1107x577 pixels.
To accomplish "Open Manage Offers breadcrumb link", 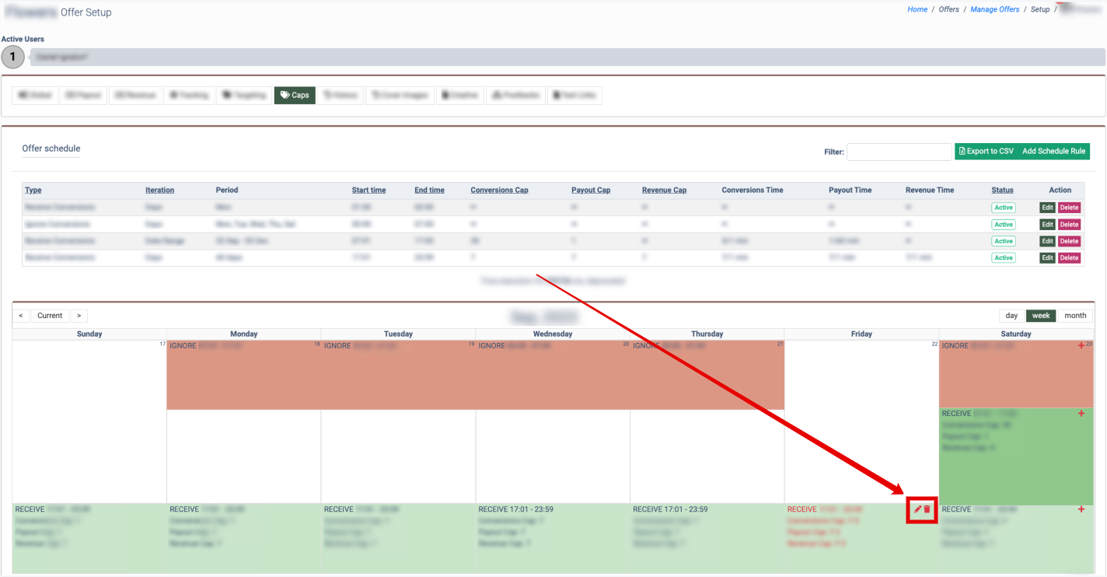I will point(994,9).
